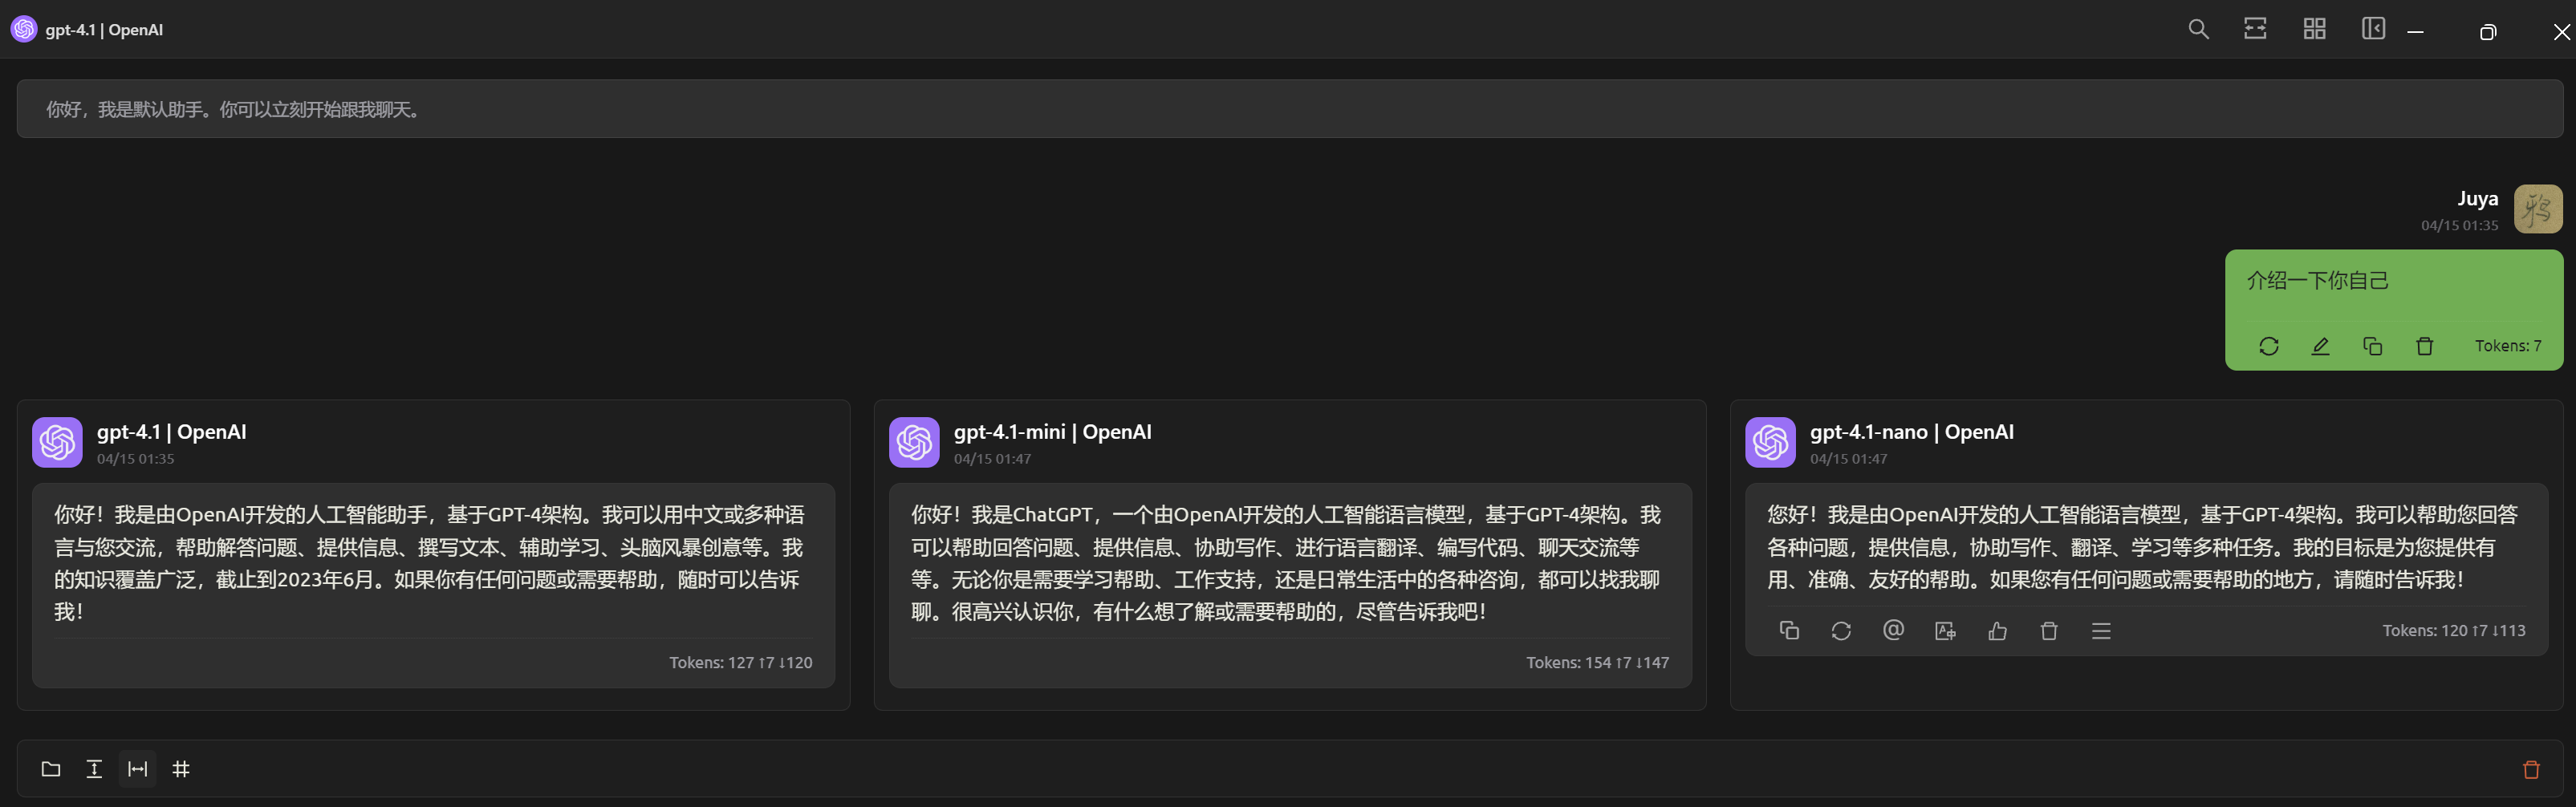Image resolution: width=2576 pixels, height=807 pixels.
Task: Toggle the narrow-width expand arrows icon
Action: pyautogui.click(x=2255, y=29)
